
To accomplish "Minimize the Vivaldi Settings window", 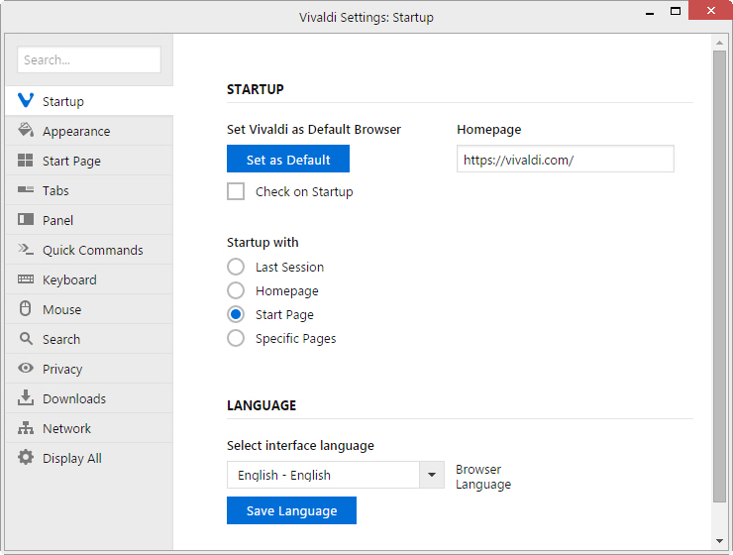I will (650, 12).
